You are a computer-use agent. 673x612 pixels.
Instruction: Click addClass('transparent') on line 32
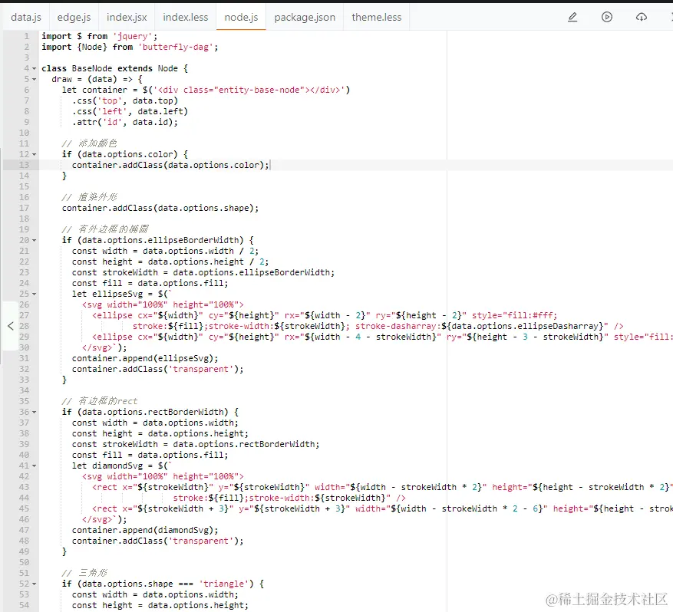point(157,369)
